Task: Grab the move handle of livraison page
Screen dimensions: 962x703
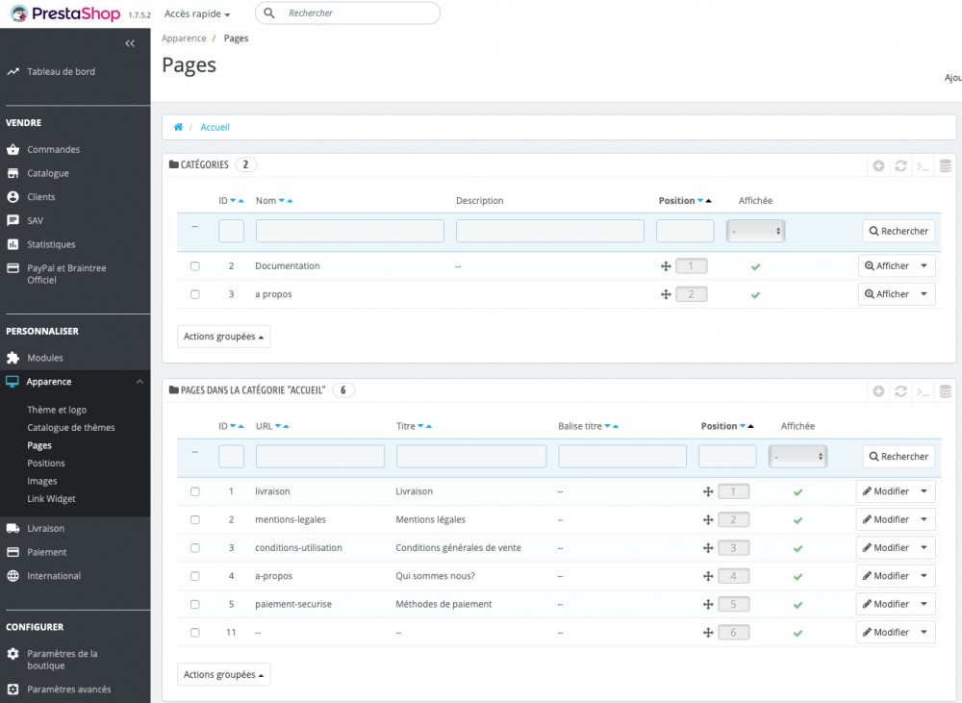Action: [708, 491]
